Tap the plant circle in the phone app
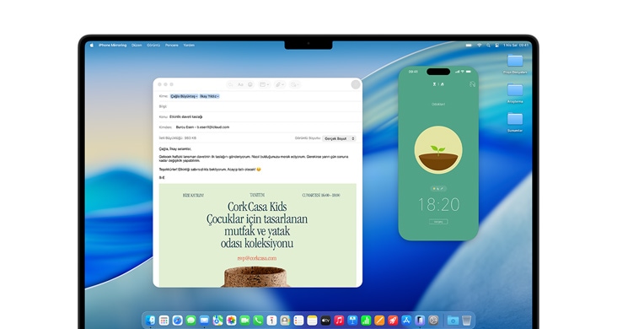The height and width of the screenshot is (329, 617). point(438,150)
